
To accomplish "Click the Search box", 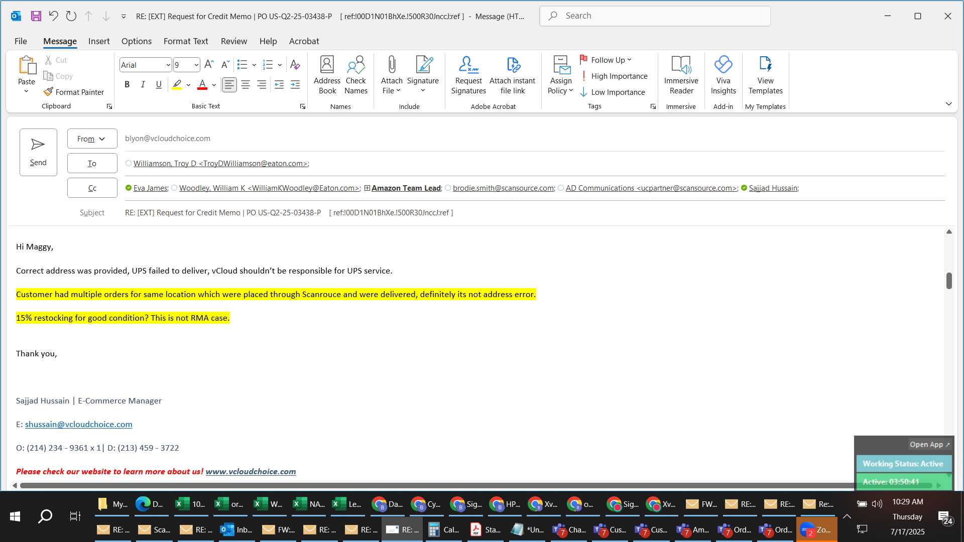I will coord(655,16).
